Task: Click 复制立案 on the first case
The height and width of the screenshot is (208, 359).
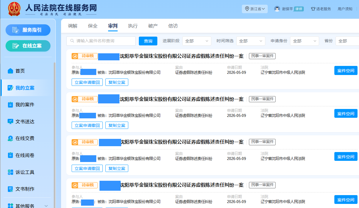Action: [117, 82]
